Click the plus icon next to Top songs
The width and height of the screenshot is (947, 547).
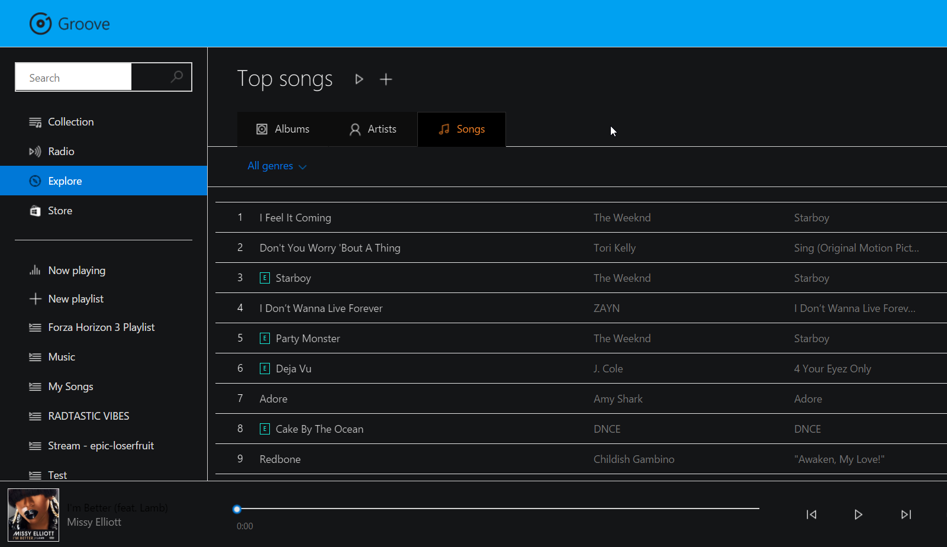pos(386,79)
